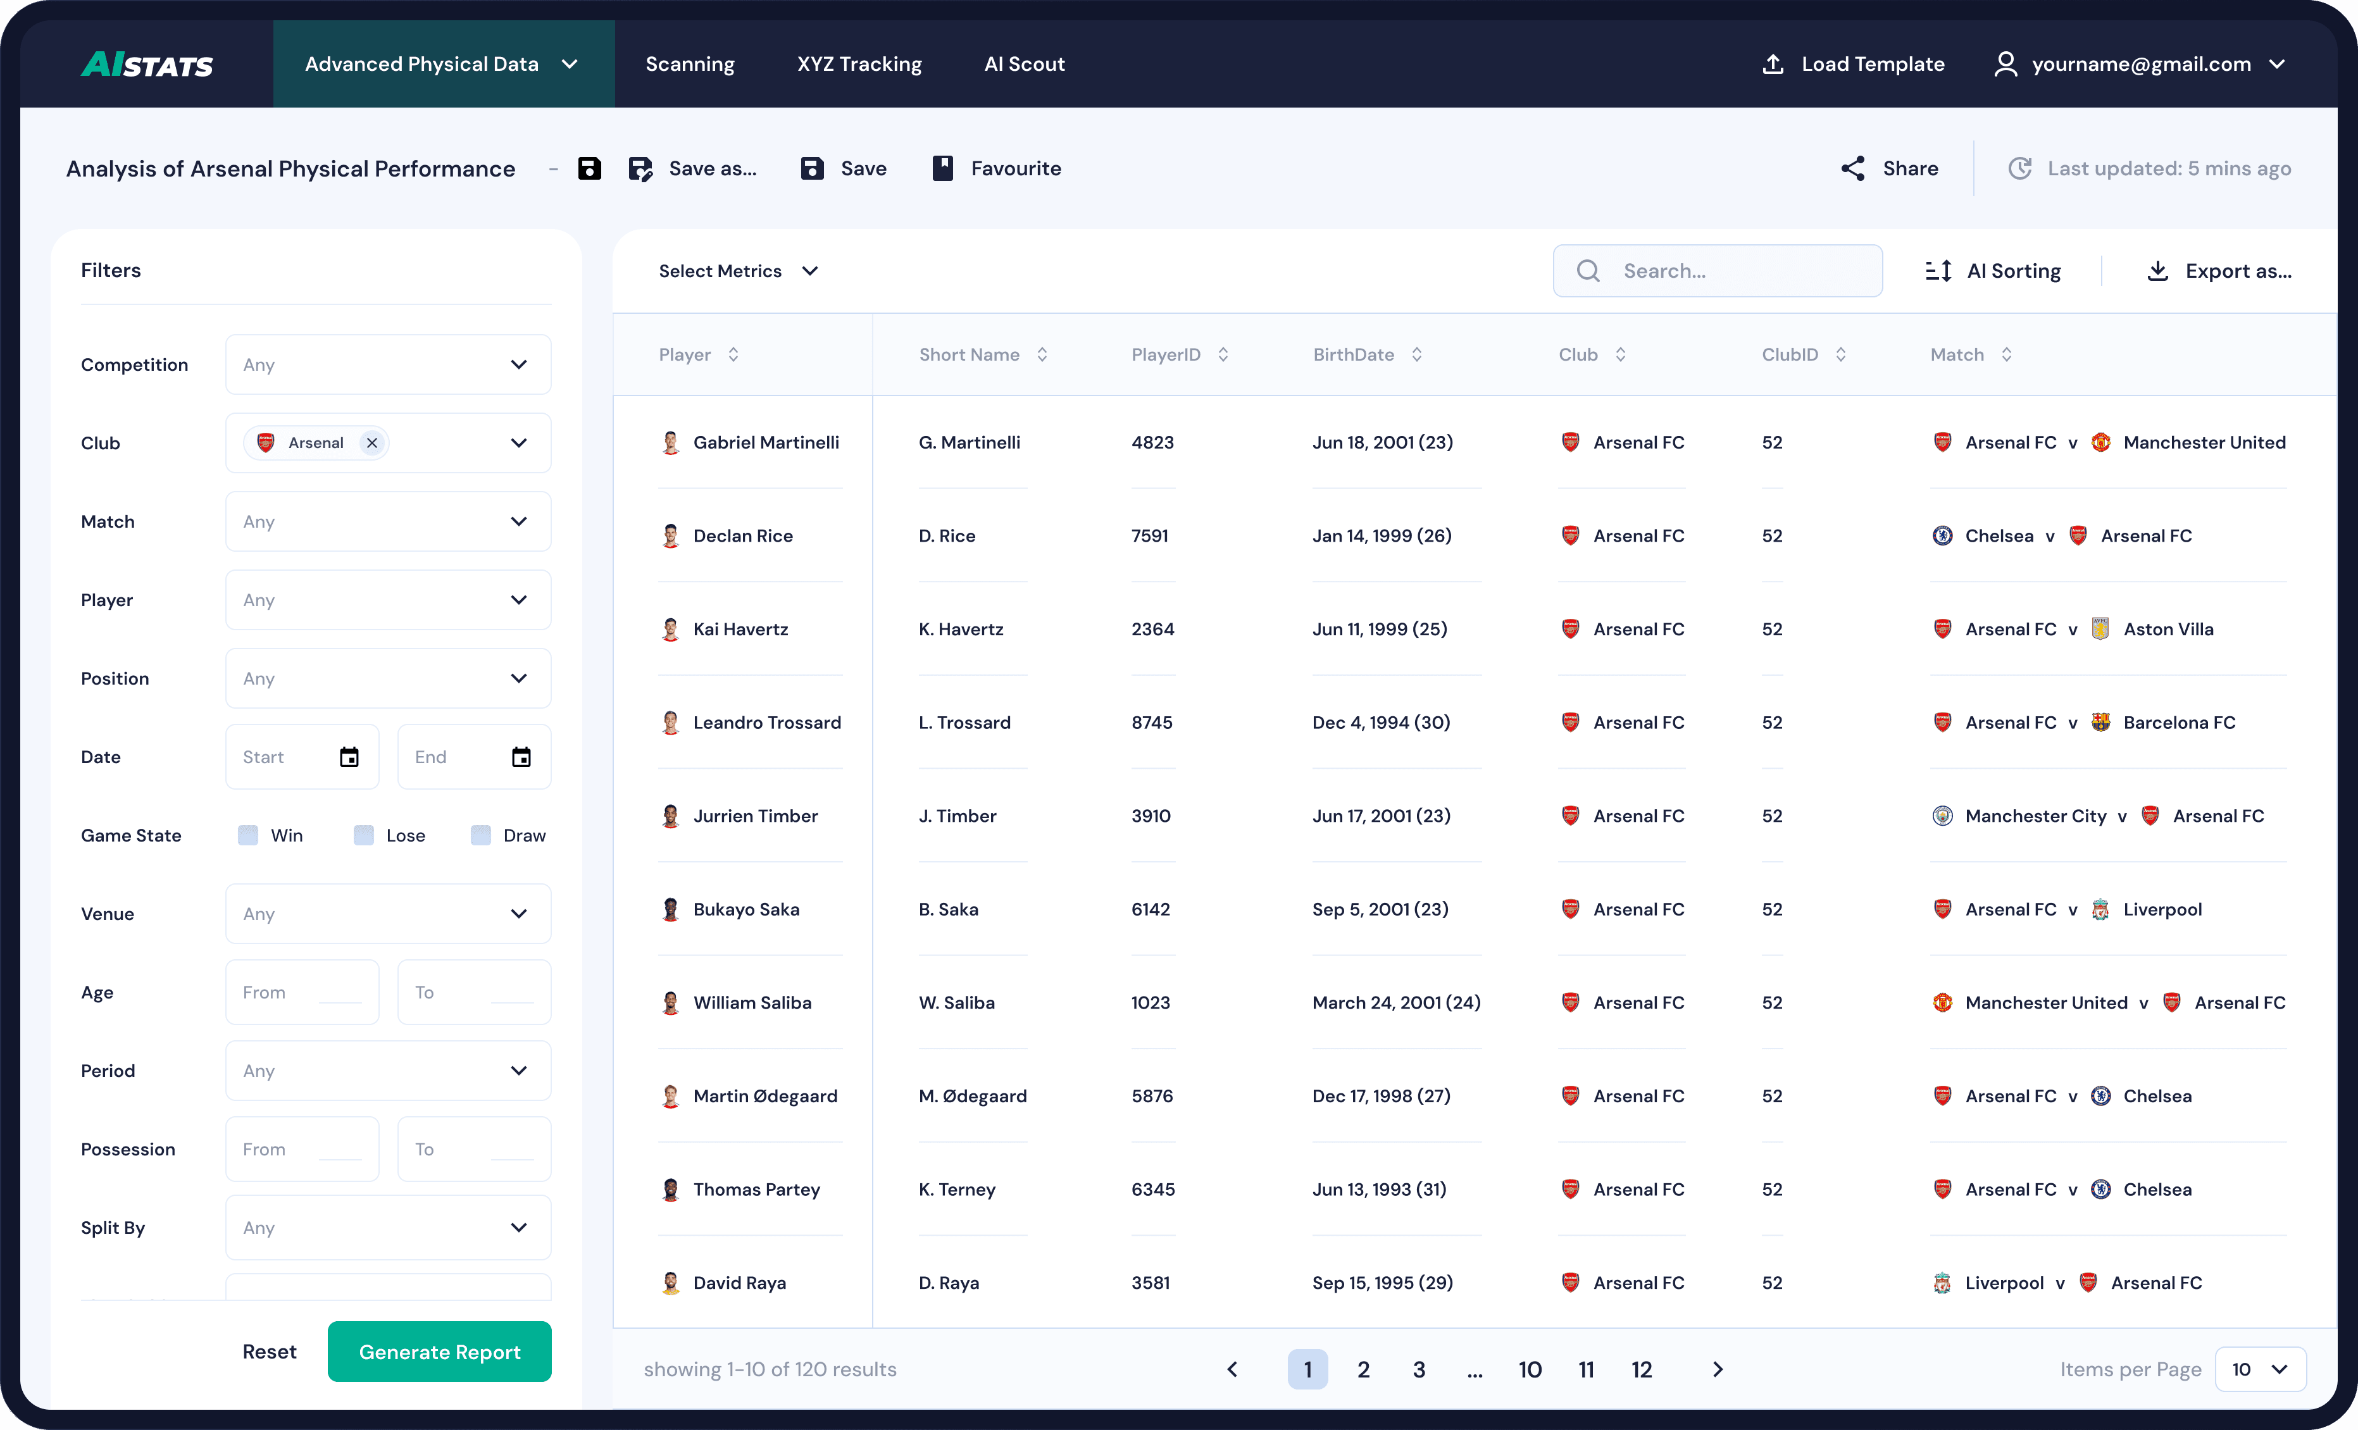Click the Save icon next to the report title

[x=590, y=168]
